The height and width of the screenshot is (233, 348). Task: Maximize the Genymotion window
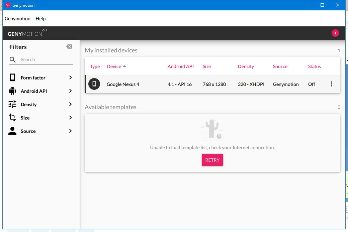(322, 5)
